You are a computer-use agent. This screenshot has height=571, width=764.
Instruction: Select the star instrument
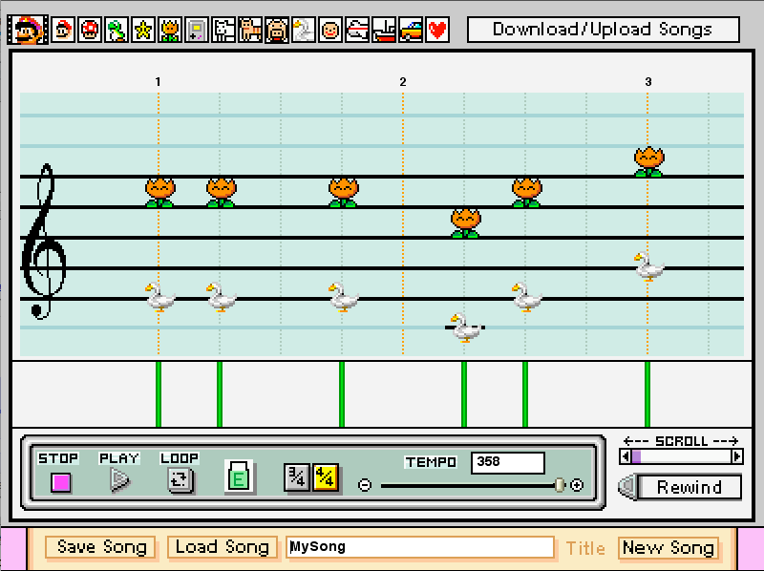pos(142,30)
